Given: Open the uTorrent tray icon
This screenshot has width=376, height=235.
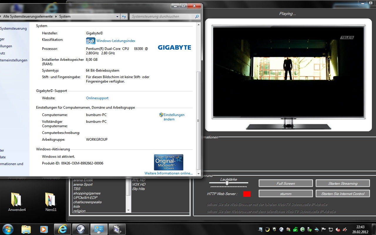Looking at the screenshot, I should tap(302, 229).
